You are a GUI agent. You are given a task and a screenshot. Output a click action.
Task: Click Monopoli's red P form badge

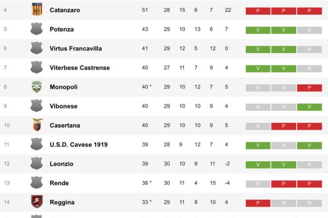pos(309,87)
